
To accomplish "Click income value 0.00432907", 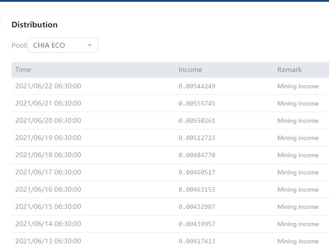I will (197, 207).
